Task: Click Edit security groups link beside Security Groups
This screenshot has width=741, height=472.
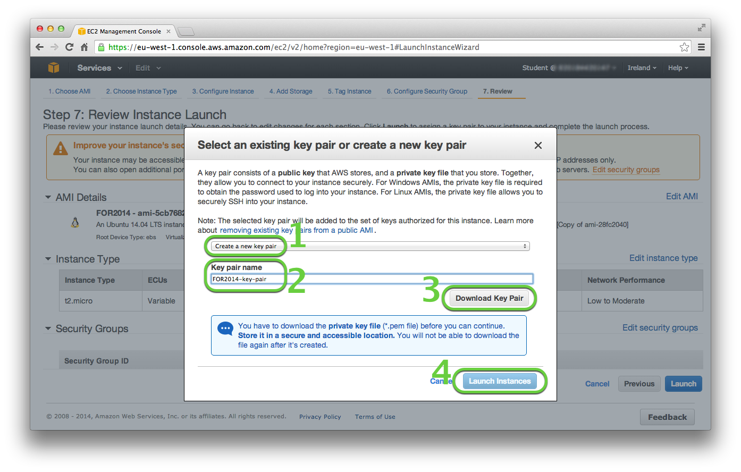Action: point(660,327)
